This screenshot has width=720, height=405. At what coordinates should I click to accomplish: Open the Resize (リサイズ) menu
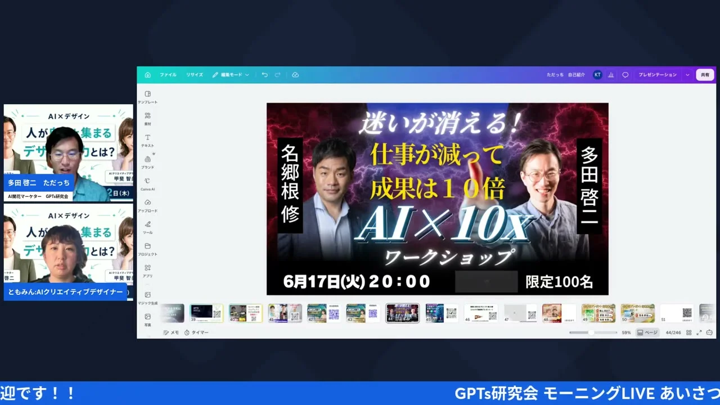[195, 75]
